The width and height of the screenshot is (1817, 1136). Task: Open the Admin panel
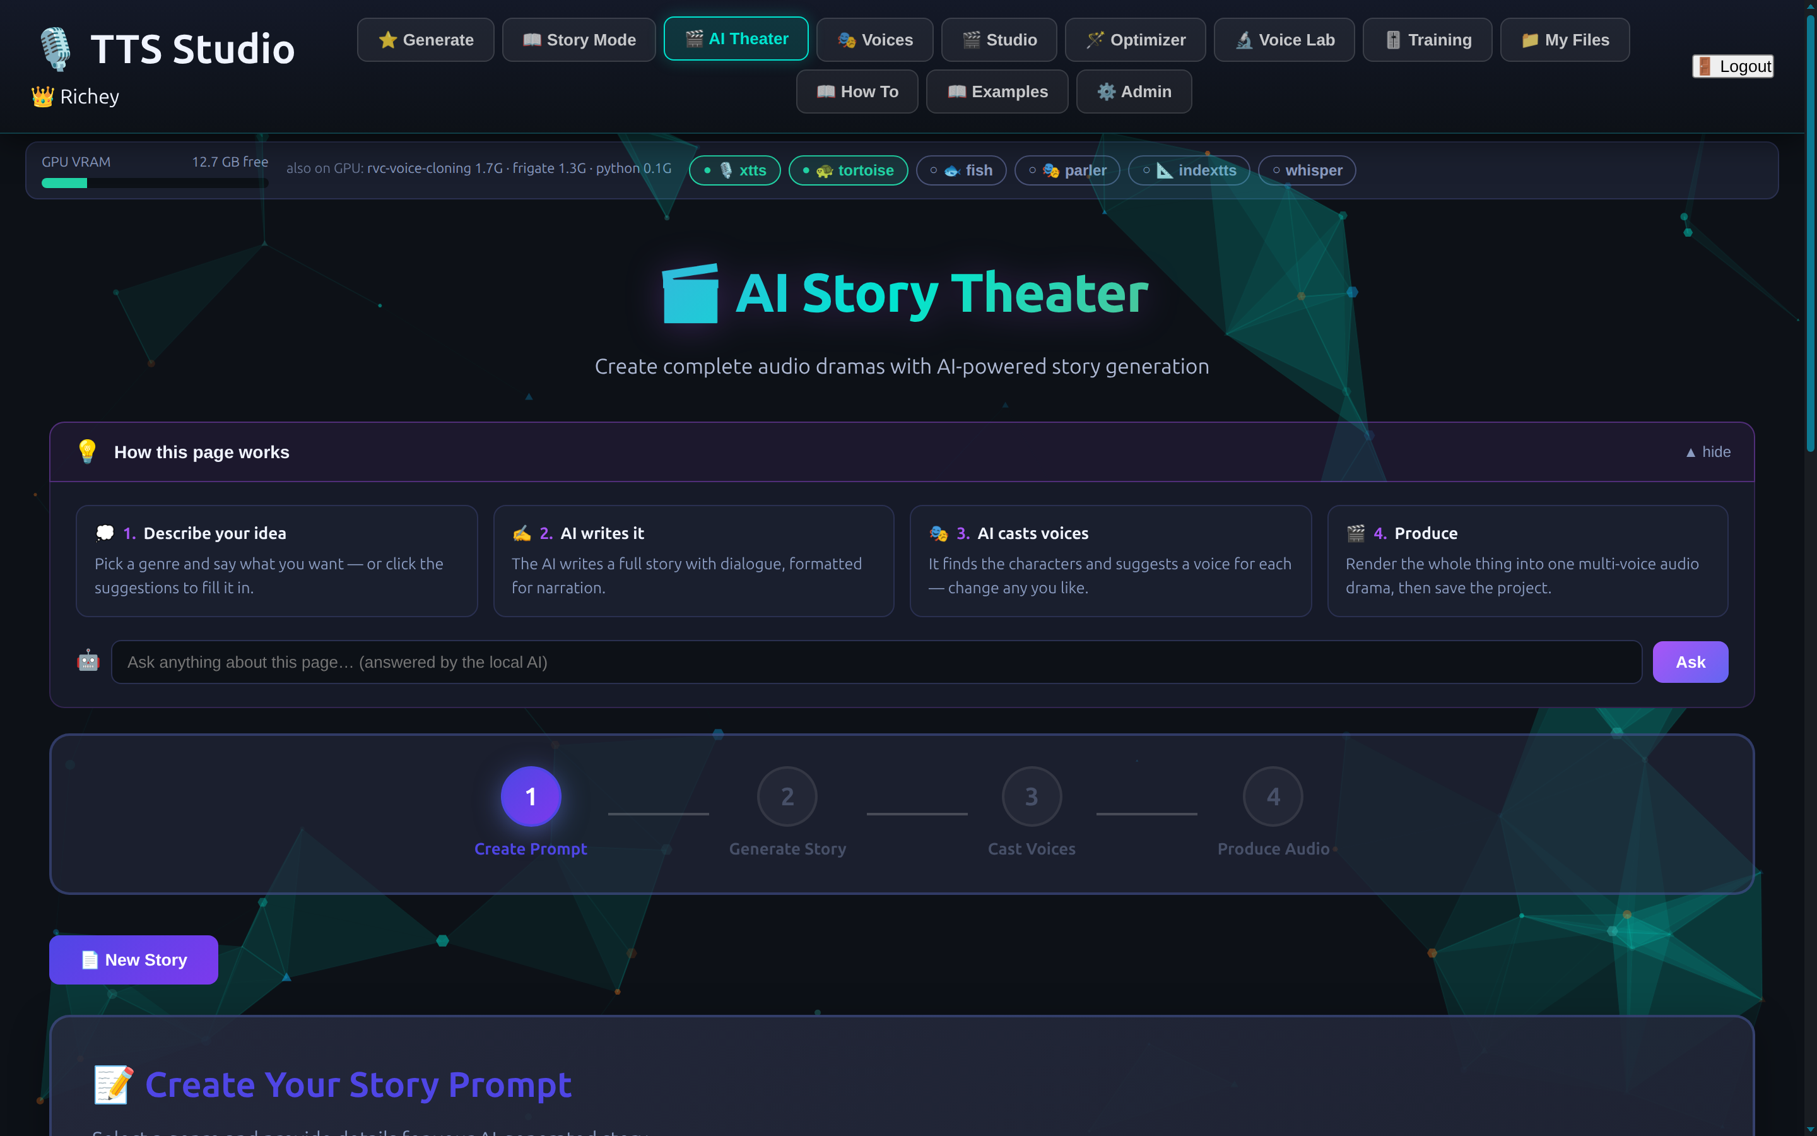coord(1134,92)
